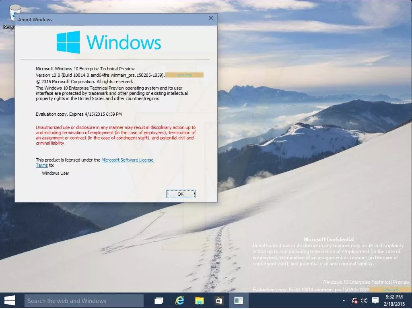Click the 'Evaluation copy. Expires 4/15/2015' text
Image resolution: width=412 pixels, height=309 pixels.
point(79,114)
